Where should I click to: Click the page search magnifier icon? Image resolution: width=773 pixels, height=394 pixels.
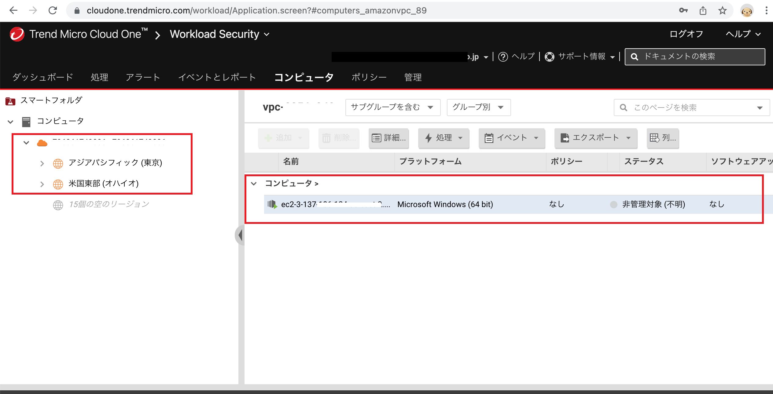point(624,108)
